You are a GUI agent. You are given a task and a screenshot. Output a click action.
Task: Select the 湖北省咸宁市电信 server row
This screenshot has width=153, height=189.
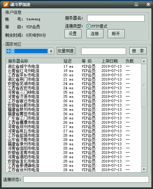(x=74, y=66)
